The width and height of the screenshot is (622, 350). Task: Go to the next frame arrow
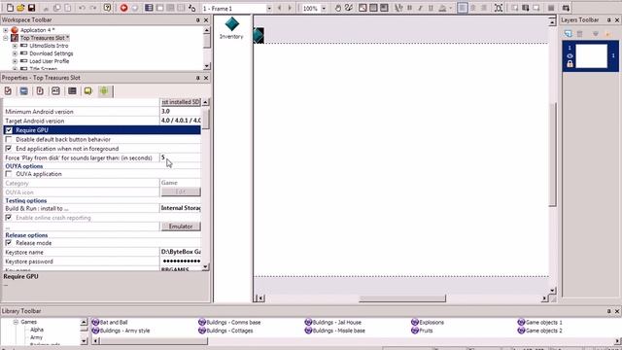click(x=290, y=8)
